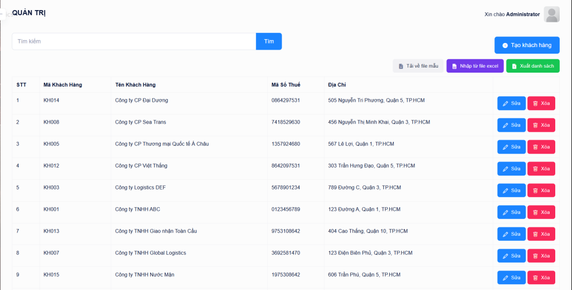Click the pencil icon for KH014 row
The image size is (572, 290).
(x=506, y=103)
